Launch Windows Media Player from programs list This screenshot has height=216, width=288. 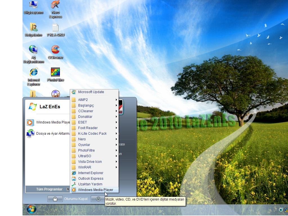94,190
